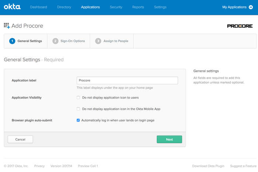The image size is (258, 172).
Task: Open the Directory menu
Action: point(64,7)
